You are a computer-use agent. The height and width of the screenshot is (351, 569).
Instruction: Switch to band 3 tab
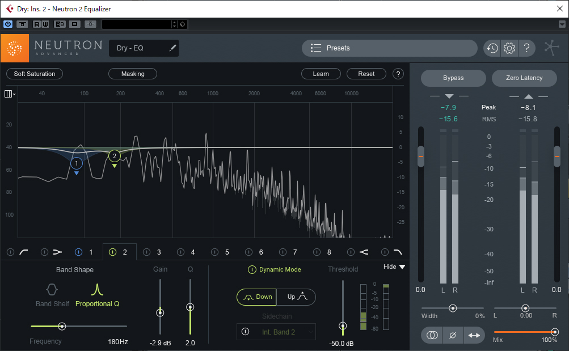[159, 252]
